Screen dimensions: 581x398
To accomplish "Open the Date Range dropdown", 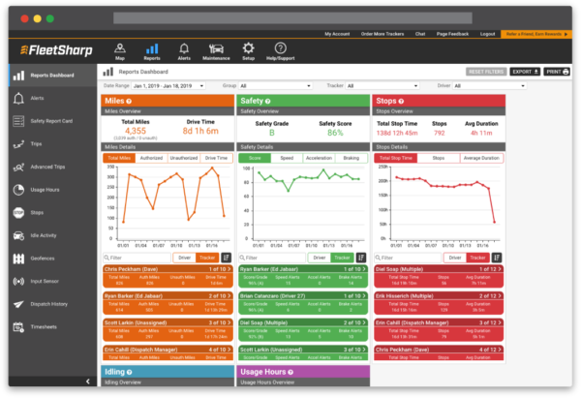I will coord(168,86).
